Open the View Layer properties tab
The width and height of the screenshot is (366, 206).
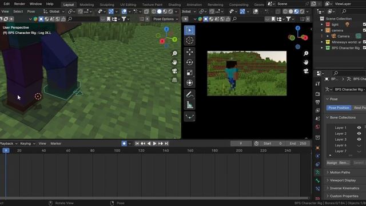(x=318, y=110)
